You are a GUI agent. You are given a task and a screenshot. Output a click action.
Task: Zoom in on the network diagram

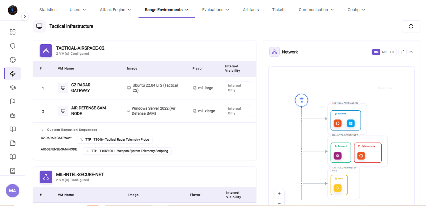click(x=279, y=193)
